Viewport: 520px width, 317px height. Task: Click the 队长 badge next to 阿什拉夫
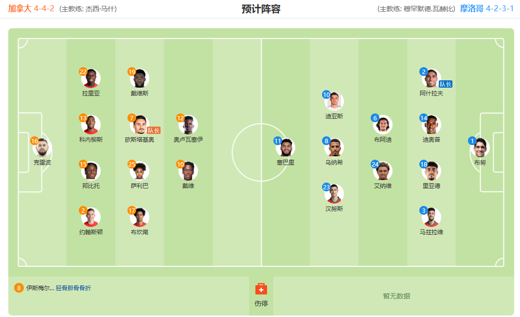[x=446, y=84]
